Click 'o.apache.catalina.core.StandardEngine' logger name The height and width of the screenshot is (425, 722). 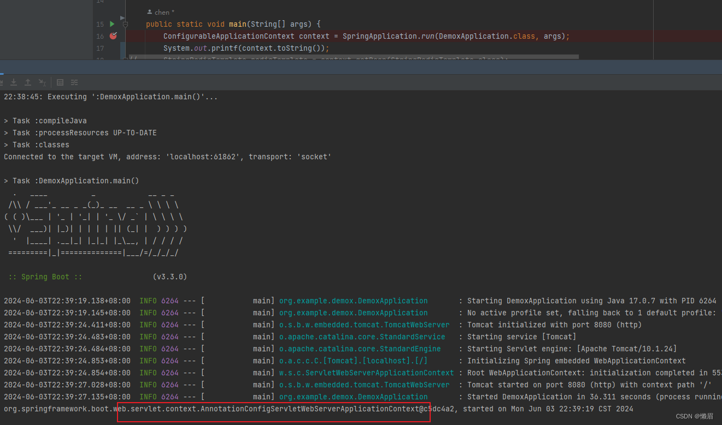tap(360, 349)
